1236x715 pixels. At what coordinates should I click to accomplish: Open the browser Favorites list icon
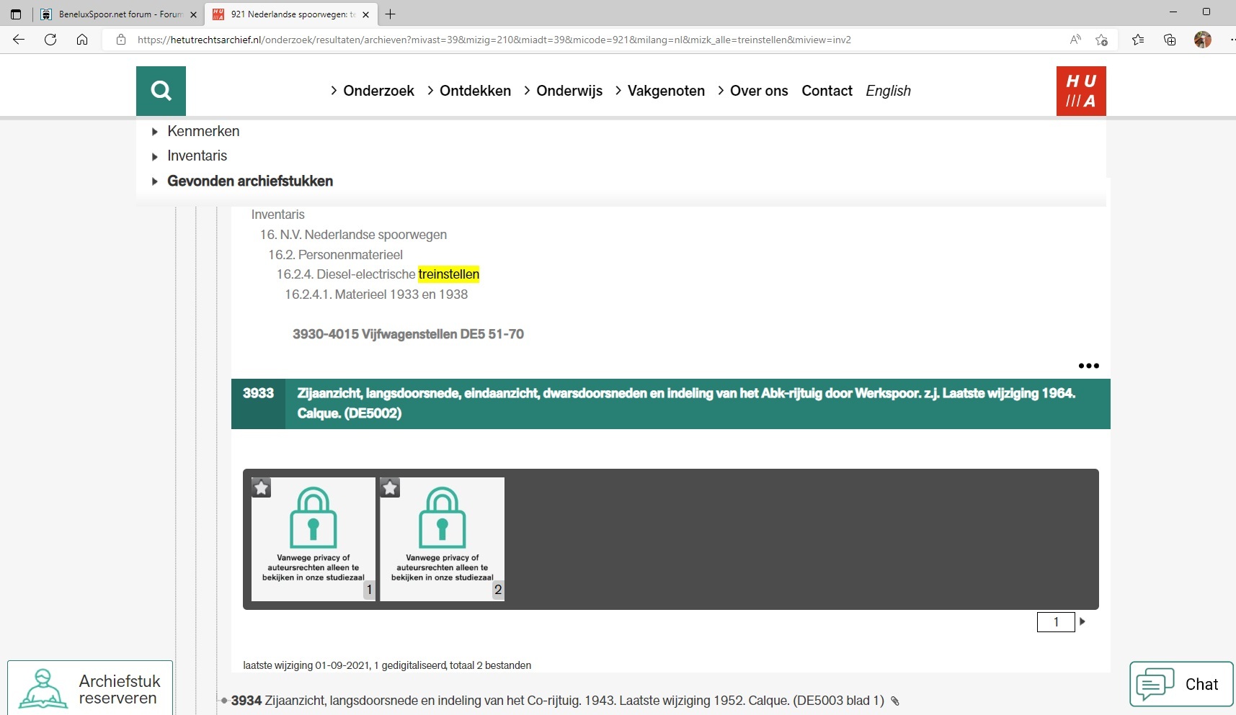click(x=1138, y=40)
